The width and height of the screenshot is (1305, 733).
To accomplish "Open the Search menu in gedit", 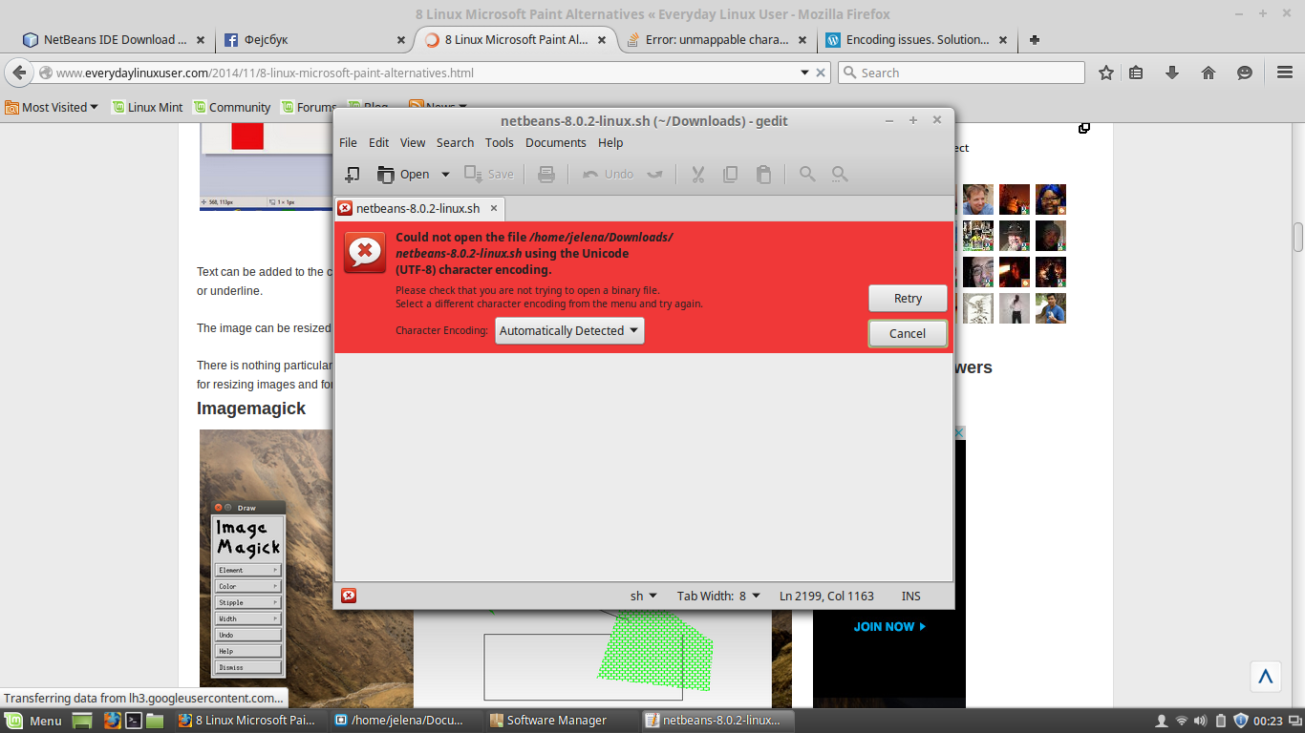I will pyautogui.click(x=455, y=142).
